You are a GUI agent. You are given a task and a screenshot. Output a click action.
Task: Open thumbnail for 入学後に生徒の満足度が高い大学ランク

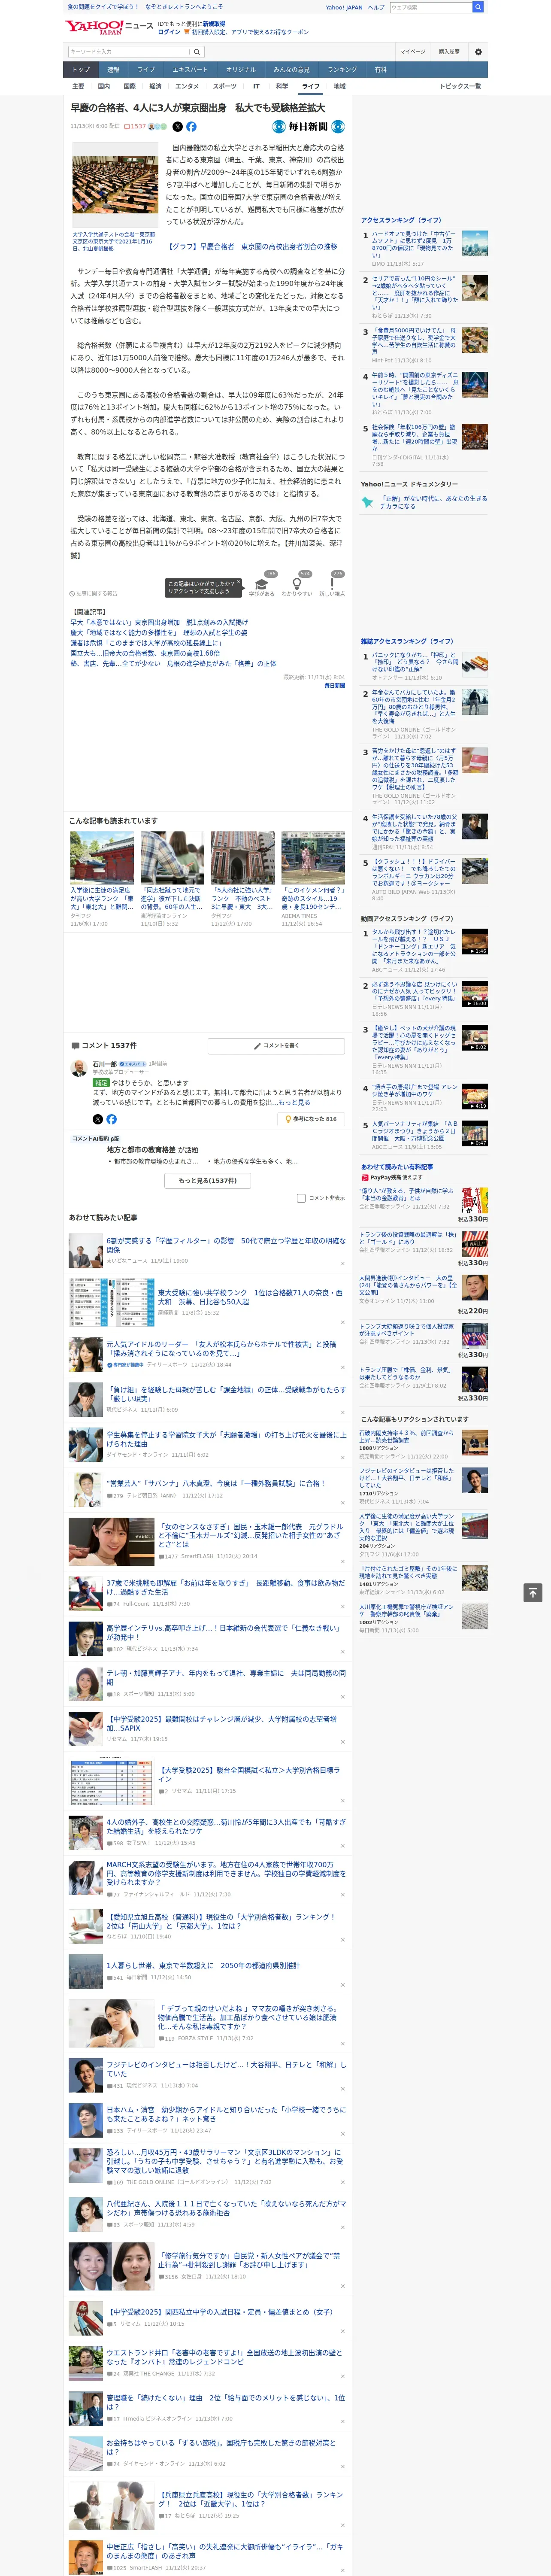click(x=102, y=858)
